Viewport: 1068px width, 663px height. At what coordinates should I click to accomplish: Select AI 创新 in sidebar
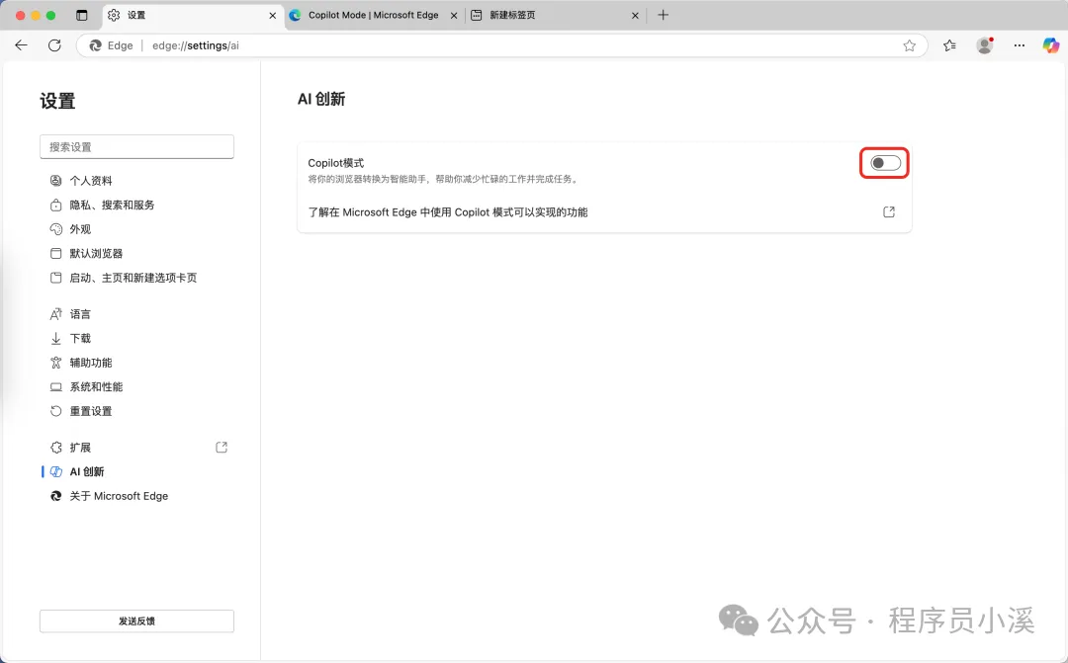86,471
